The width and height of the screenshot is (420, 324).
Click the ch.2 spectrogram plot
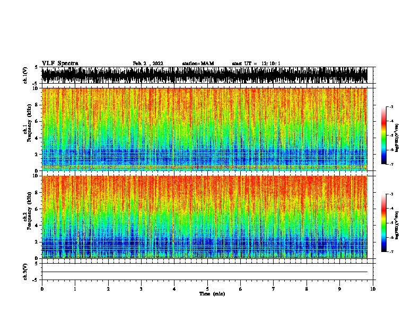[x=204, y=217]
